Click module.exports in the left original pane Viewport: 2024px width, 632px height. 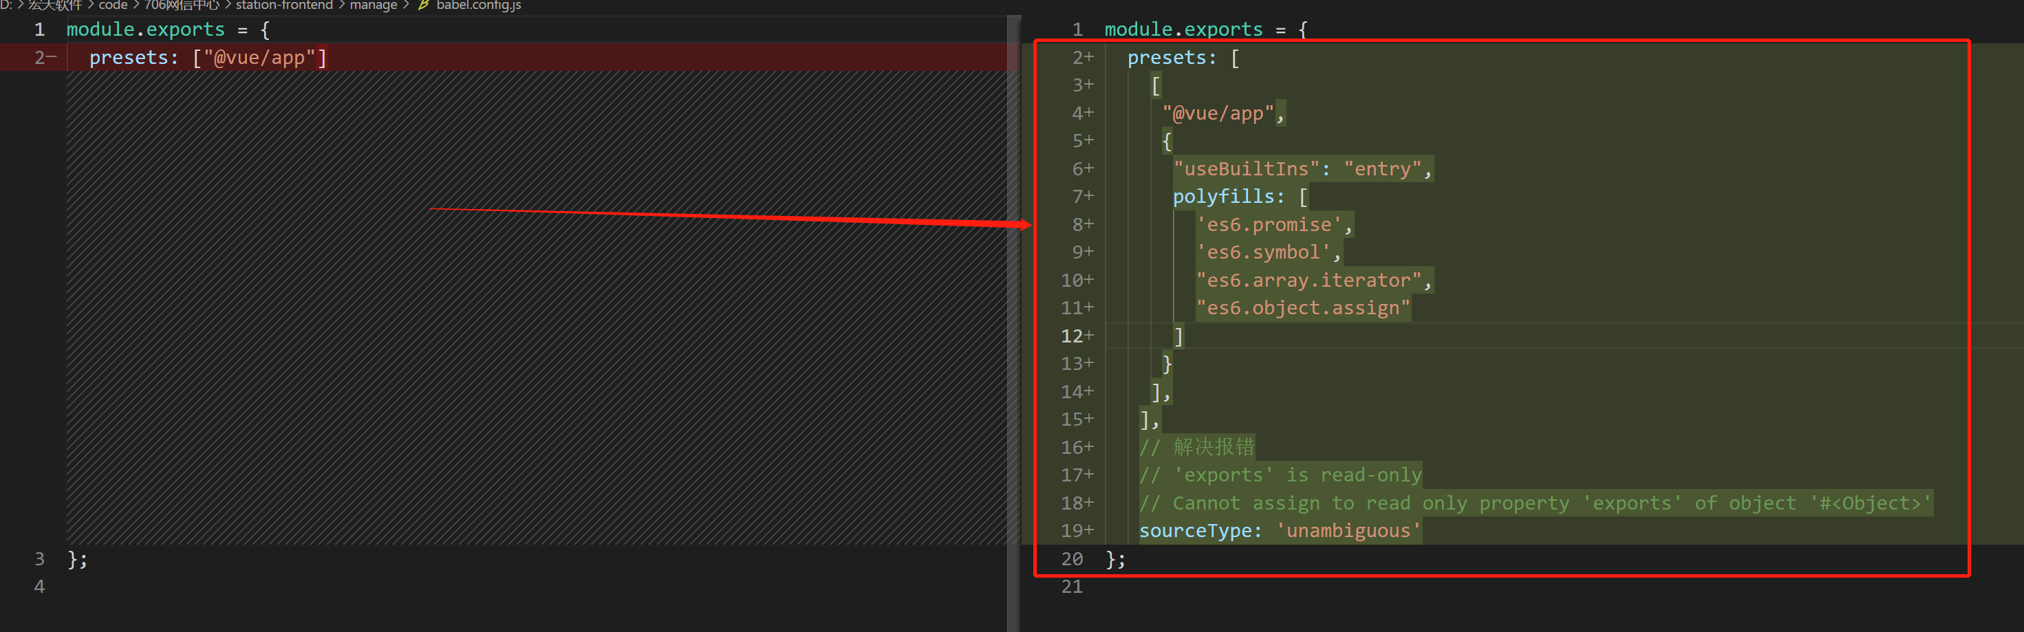(x=145, y=30)
